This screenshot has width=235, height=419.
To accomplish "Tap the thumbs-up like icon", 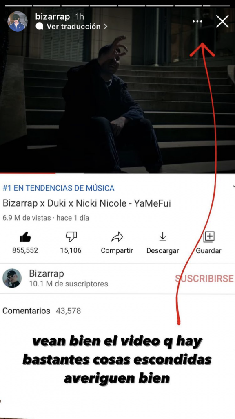I will (x=25, y=237).
